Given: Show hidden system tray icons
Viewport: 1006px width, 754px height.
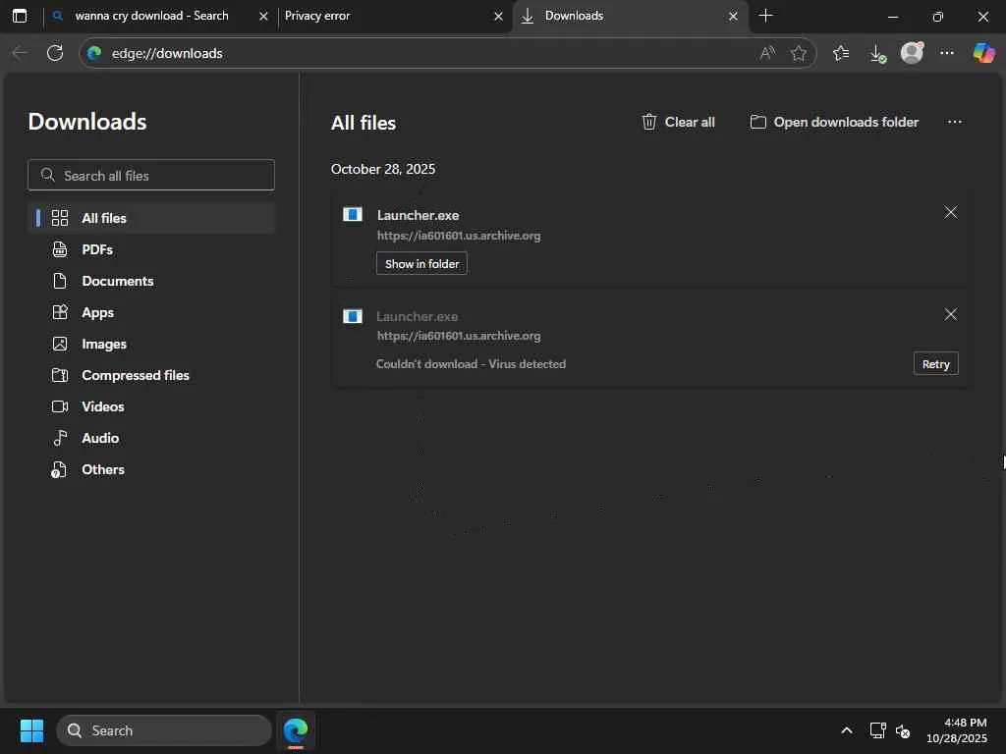Looking at the screenshot, I should [846, 730].
